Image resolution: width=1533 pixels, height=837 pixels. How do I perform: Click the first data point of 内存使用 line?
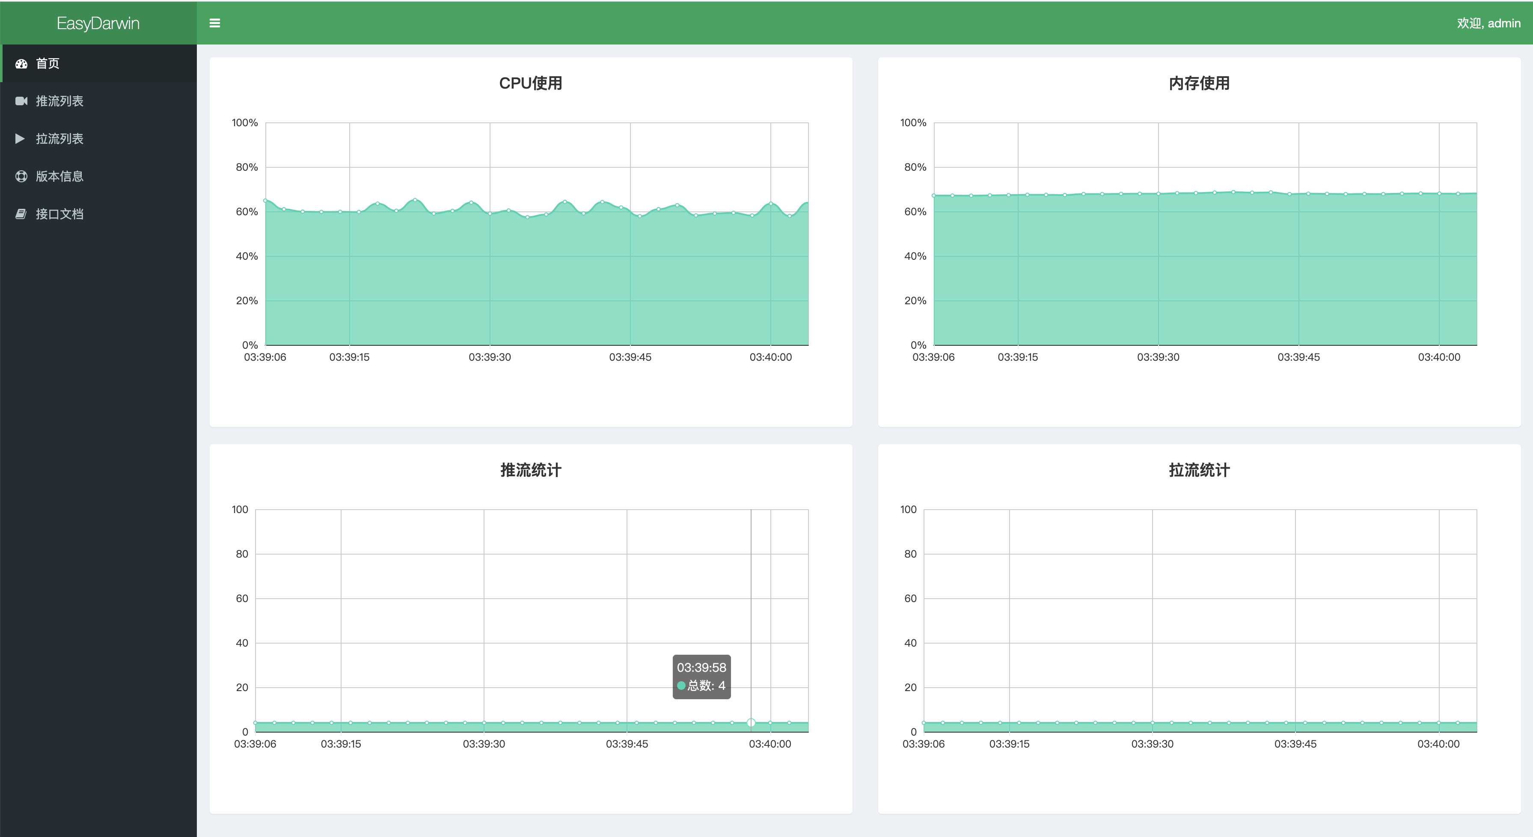(x=934, y=195)
